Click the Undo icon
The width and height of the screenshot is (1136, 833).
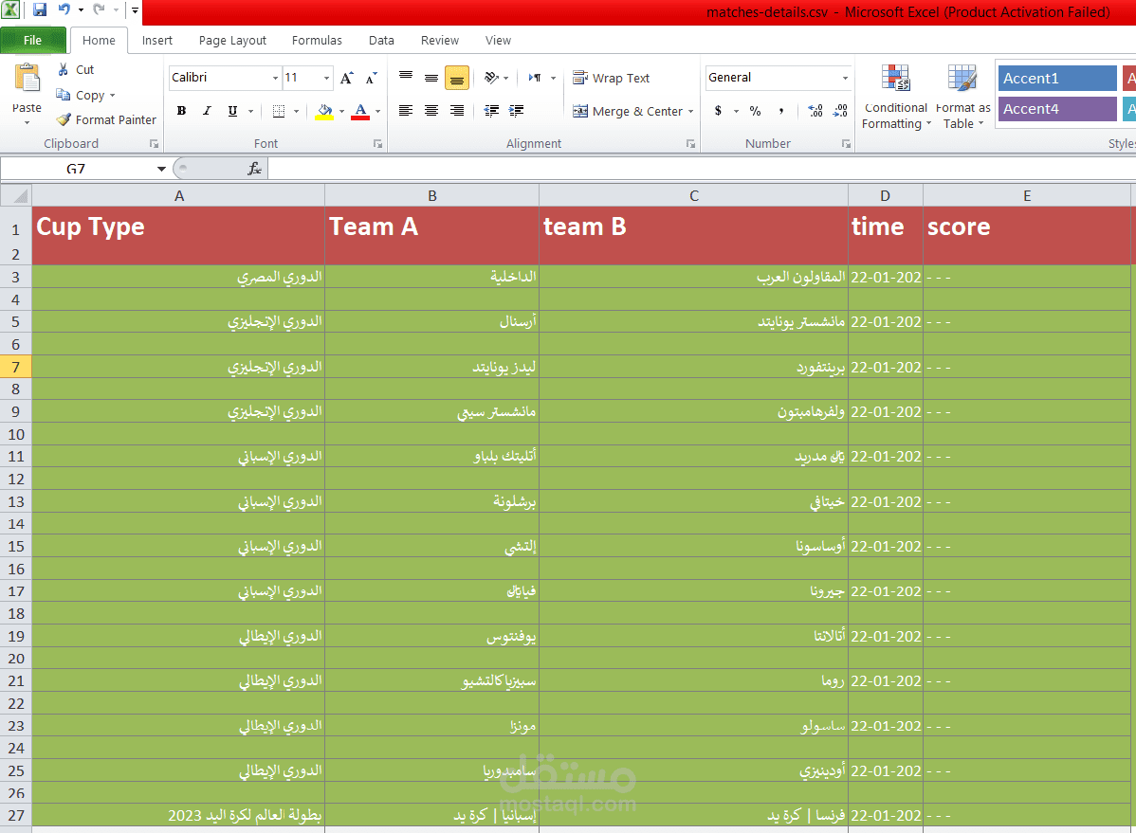pyautogui.click(x=64, y=10)
